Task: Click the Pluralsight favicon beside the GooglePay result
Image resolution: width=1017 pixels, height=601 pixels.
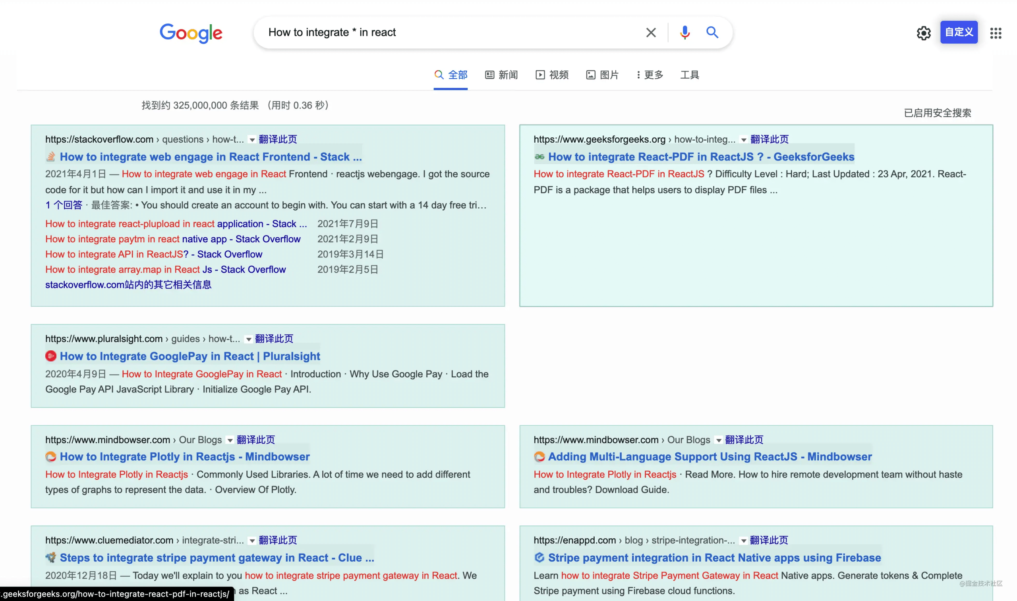Action: (x=50, y=356)
